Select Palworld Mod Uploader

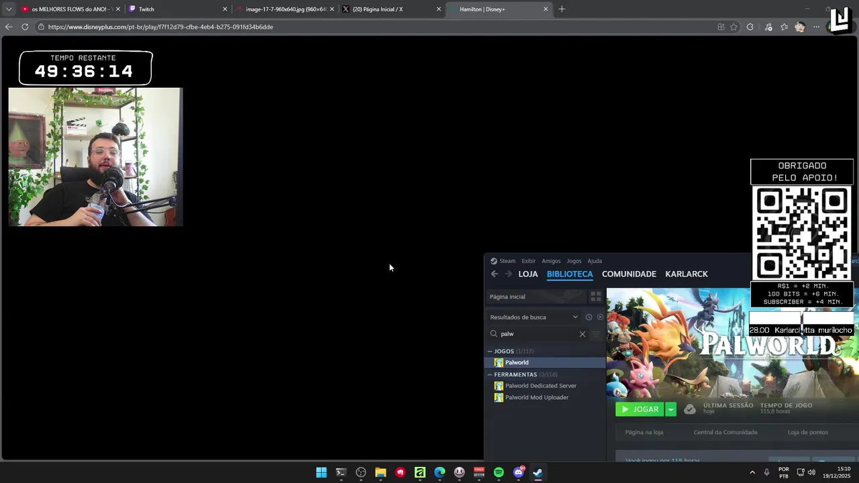(x=536, y=397)
